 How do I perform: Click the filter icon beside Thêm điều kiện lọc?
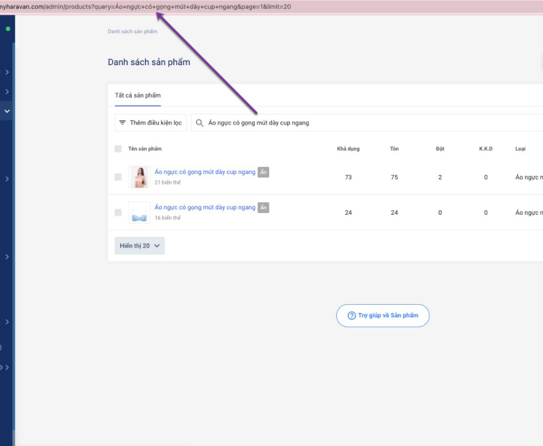coord(122,123)
